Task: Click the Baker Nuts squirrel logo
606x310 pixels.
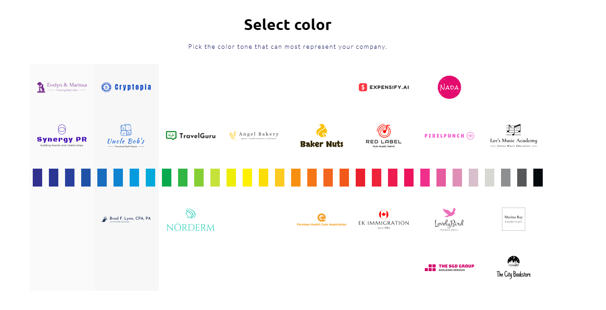Action: [322, 136]
